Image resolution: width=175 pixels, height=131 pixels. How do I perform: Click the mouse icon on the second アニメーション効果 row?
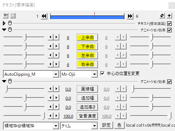point(10,81)
